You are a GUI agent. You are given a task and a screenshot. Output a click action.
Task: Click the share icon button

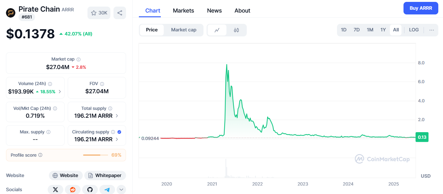pos(119,13)
